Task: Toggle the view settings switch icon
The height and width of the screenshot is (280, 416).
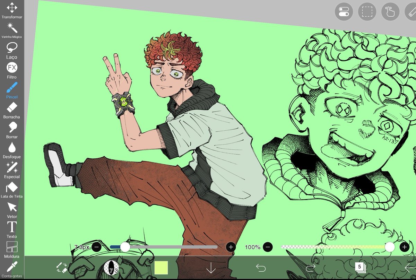Action: tap(344, 12)
